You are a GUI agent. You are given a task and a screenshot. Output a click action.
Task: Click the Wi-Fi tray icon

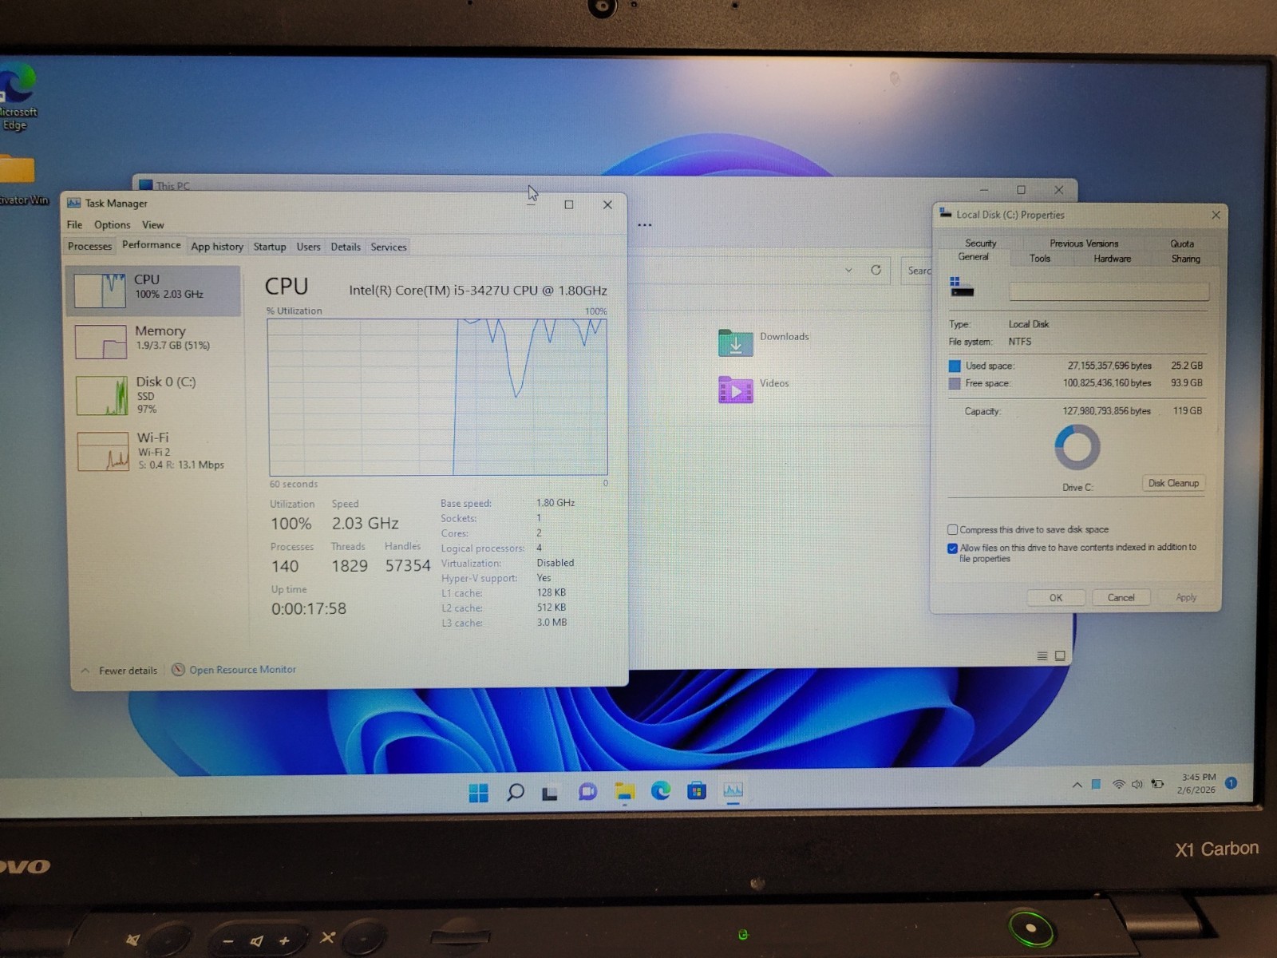[1119, 785]
